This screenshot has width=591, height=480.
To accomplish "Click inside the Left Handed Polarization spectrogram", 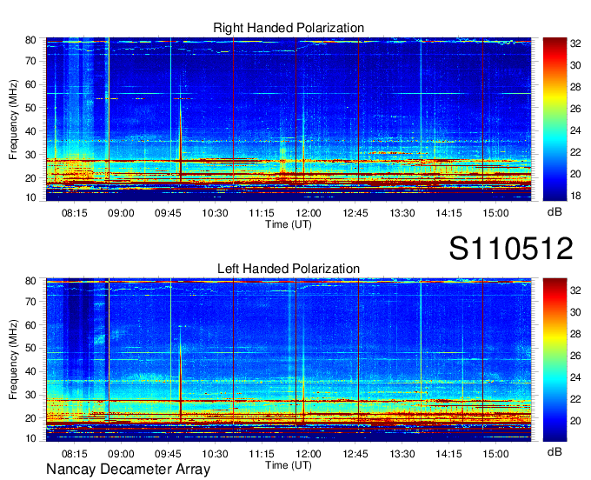I will 289,360.
